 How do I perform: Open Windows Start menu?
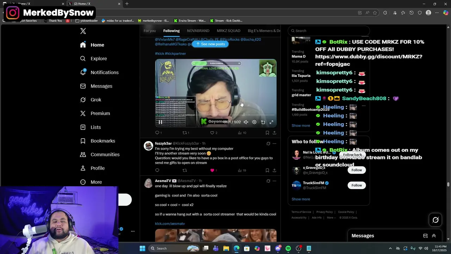142,248
